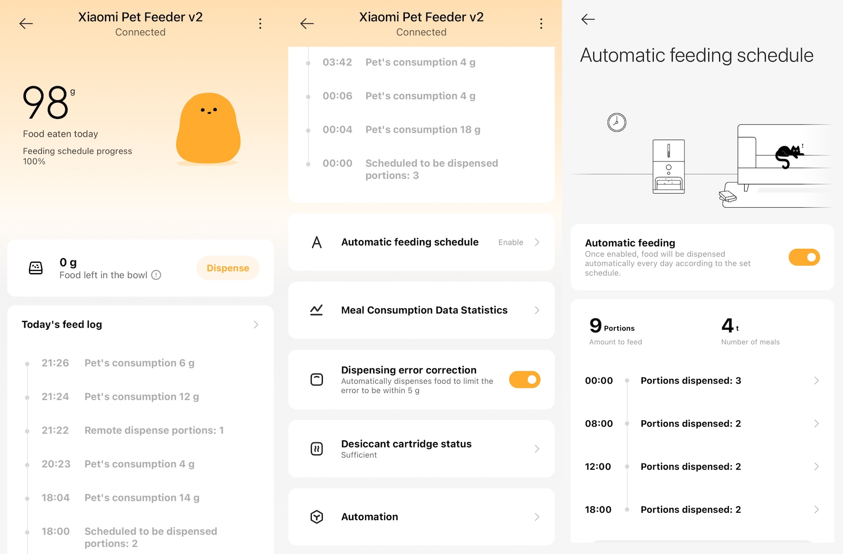The width and height of the screenshot is (843, 554).
Task: Click the Automation cube icon
Action: point(317,517)
